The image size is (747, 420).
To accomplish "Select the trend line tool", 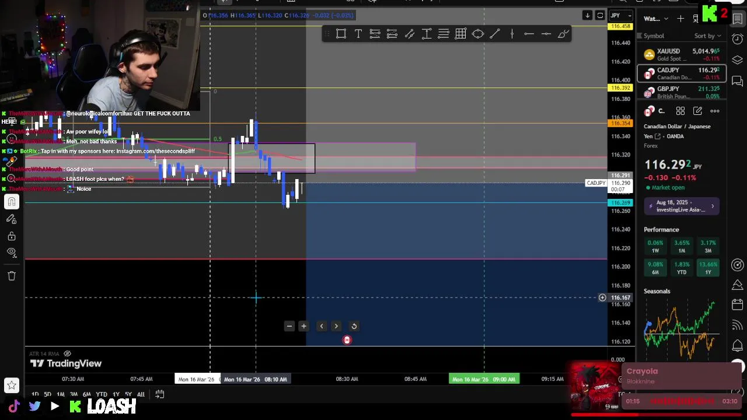I will pyautogui.click(x=495, y=34).
